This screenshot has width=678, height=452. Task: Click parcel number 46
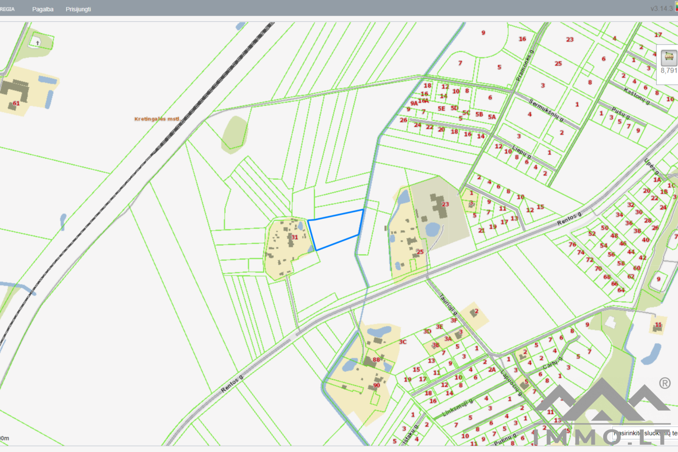(623, 243)
